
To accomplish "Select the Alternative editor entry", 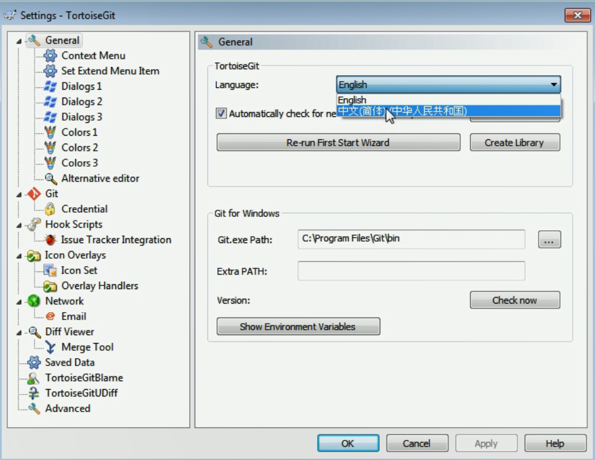I will [100, 178].
